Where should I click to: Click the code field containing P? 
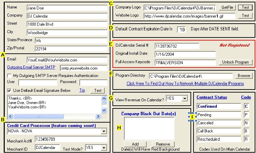point(247,115)
